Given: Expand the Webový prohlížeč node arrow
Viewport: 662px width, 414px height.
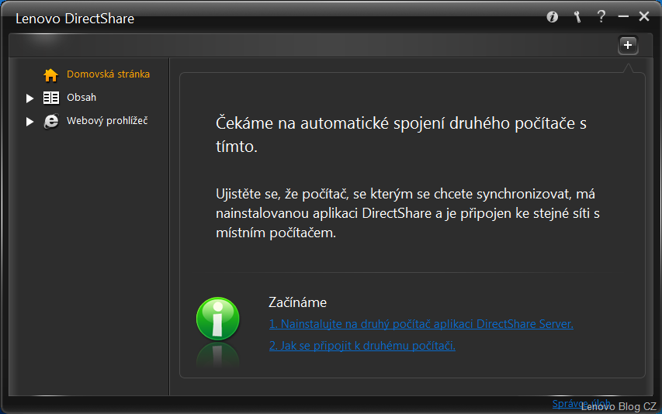Looking at the screenshot, I should pyautogui.click(x=30, y=122).
